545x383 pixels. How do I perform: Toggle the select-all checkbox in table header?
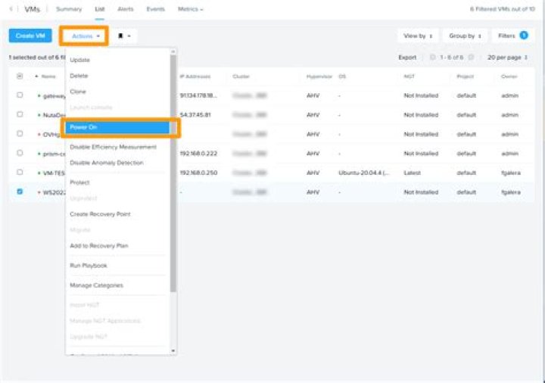[20, 76]
